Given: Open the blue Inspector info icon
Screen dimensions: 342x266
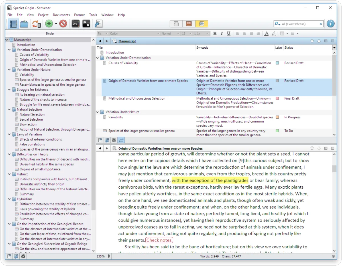Looking at the screenshot, I should [x=330, y=24].
